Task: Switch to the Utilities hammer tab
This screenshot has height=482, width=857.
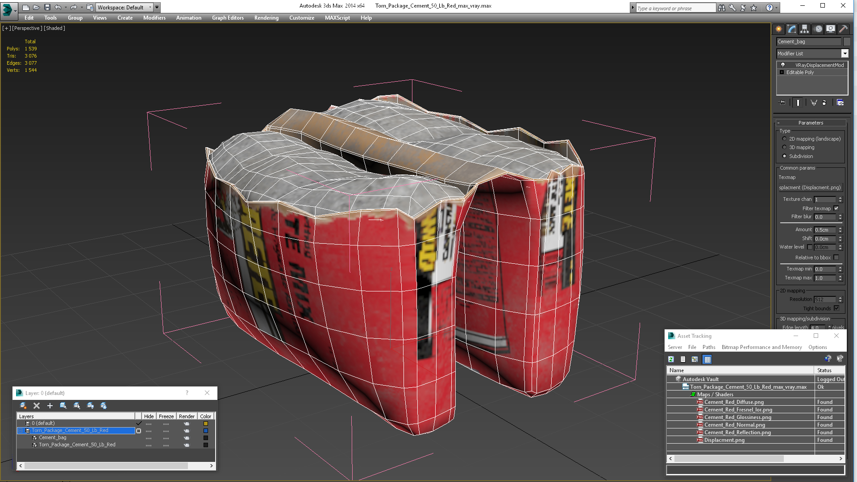Action: (x=843, y=29)
